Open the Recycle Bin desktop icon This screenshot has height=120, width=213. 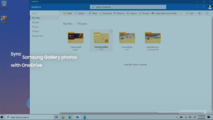pyautogui.click(x=4, y=5)
